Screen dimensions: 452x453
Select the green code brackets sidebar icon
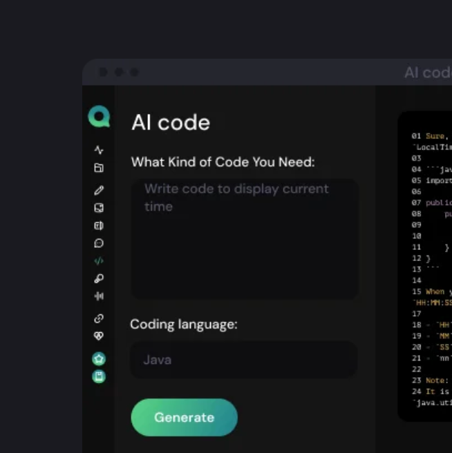pyautogui.click(x=99, y=261)
